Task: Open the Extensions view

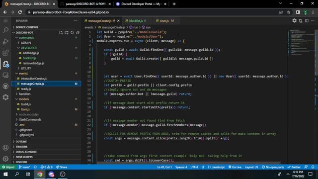Action: click(x=5, y=53)
